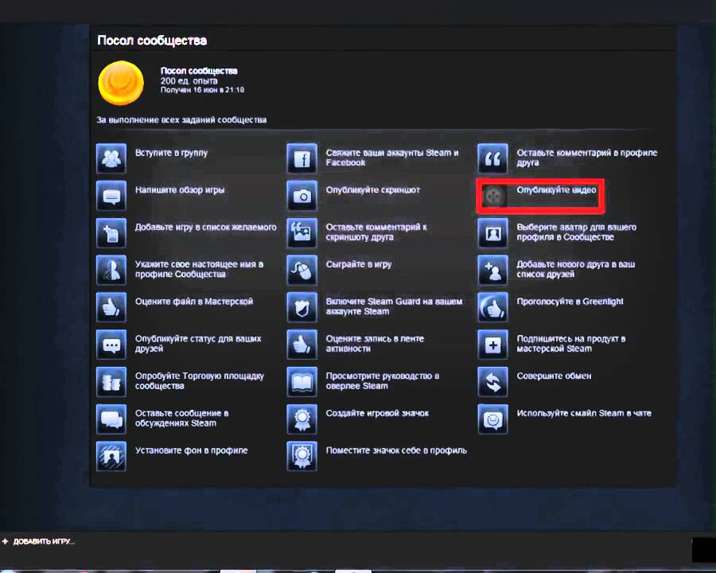Click 'Включите Steam Guard на вашем аккаунте' text
716x573 pixels.
[x=394, y=306]
